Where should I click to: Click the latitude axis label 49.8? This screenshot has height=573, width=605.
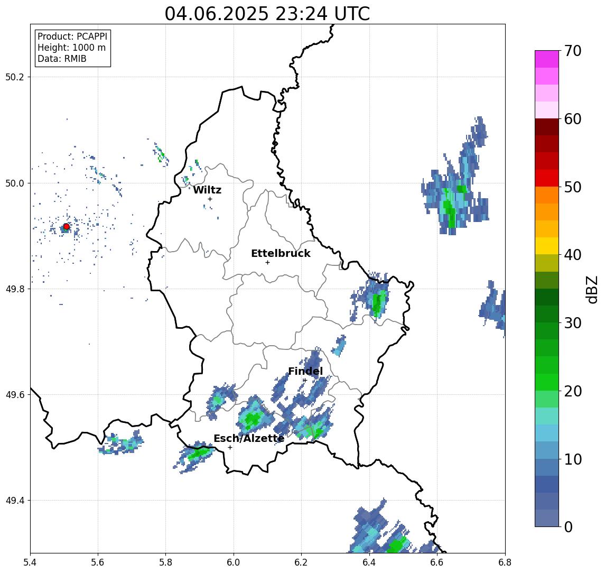coord(14,289)
